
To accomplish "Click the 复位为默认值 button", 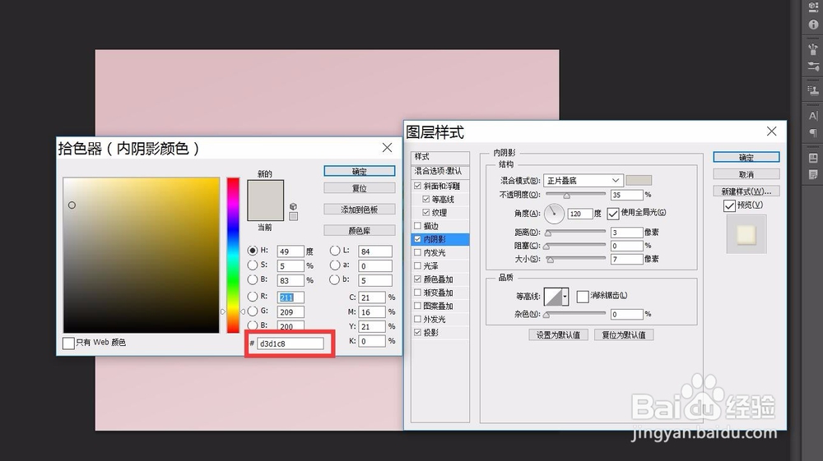I will coord(624,334).
